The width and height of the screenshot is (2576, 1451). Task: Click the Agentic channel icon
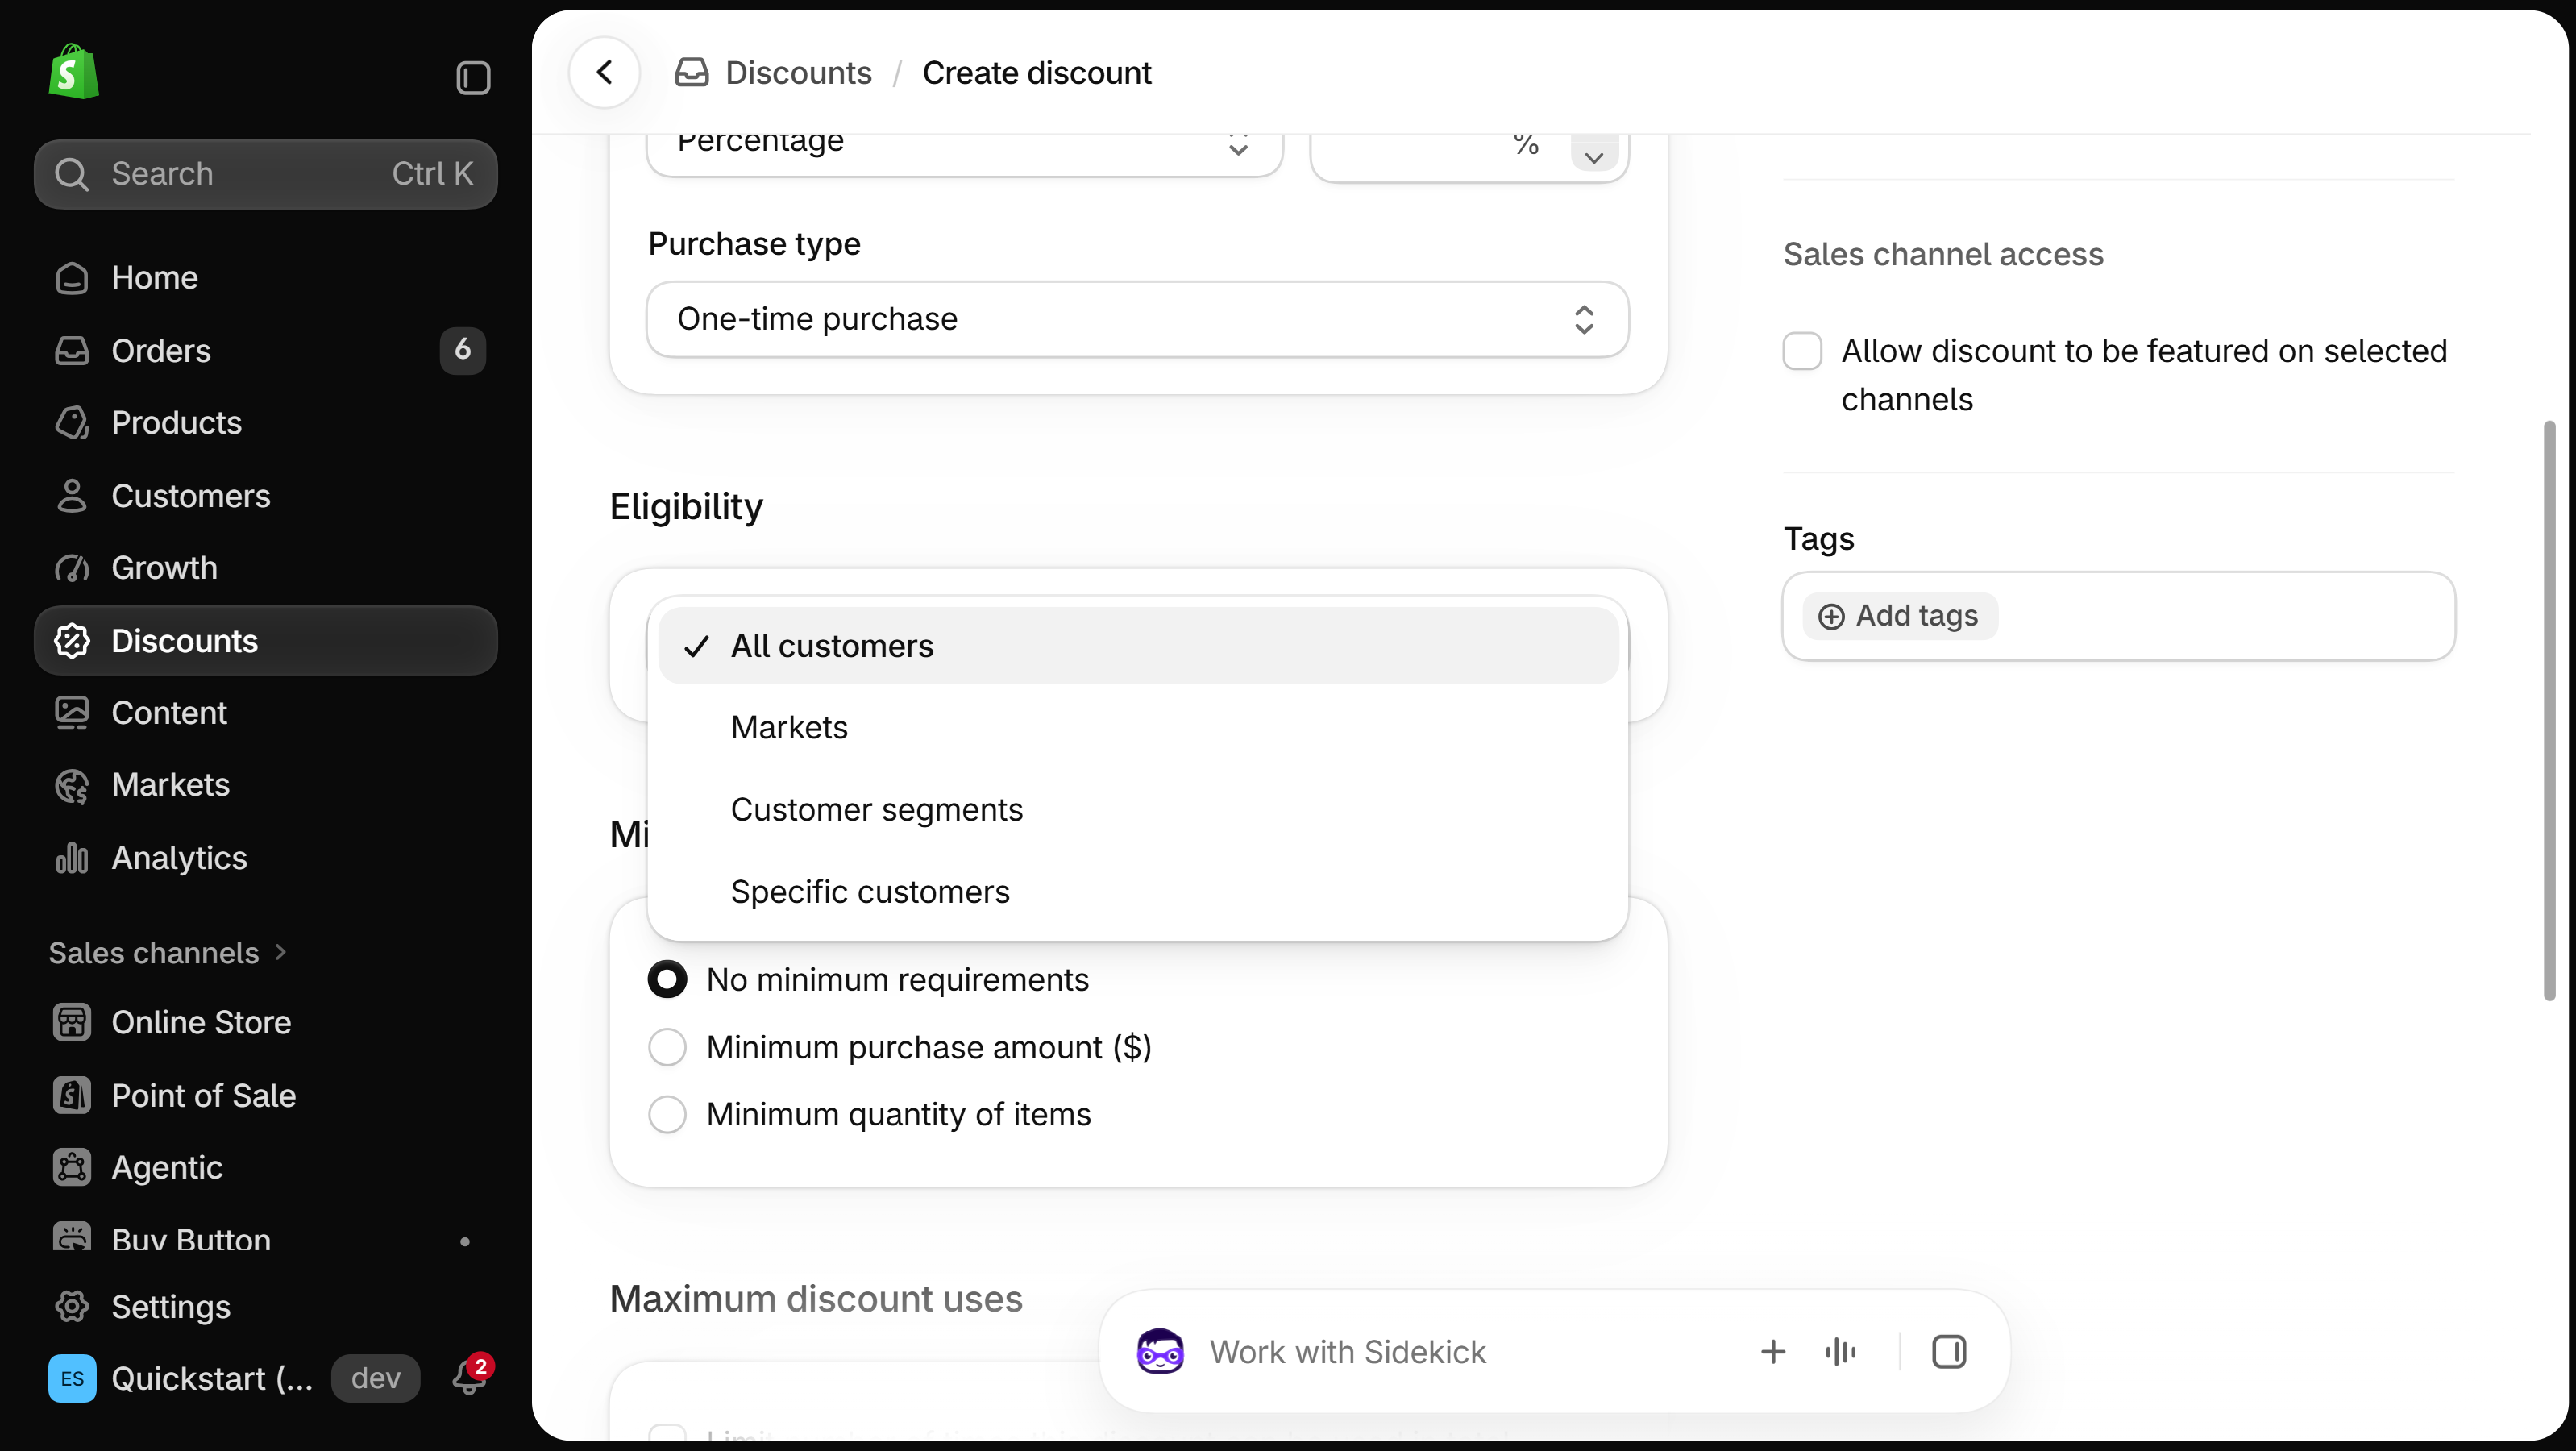pos(72,1167)
